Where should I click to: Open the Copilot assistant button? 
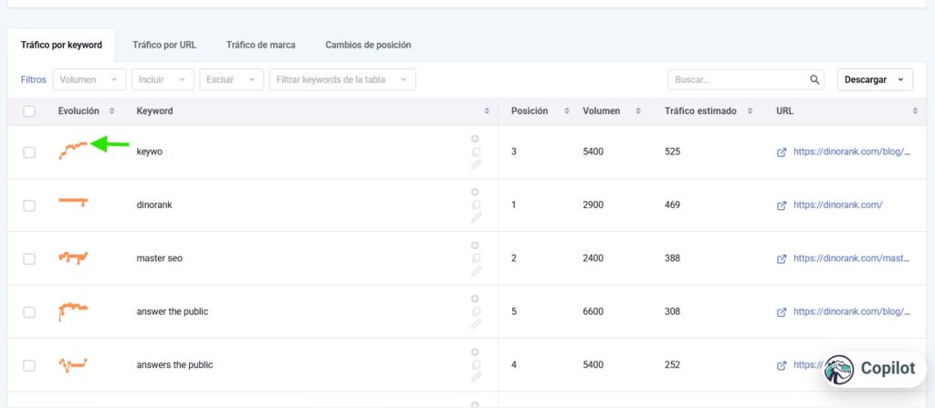pyautogui.click(x=873, y=369)
